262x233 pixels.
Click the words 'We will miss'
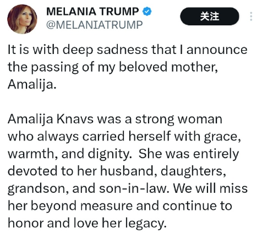211,188
